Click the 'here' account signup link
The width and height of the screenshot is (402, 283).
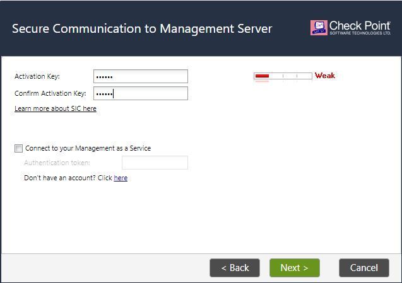[121, 178]
